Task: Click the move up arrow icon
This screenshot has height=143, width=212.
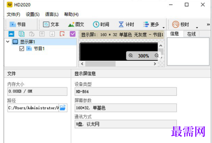Action: point(42,34)
